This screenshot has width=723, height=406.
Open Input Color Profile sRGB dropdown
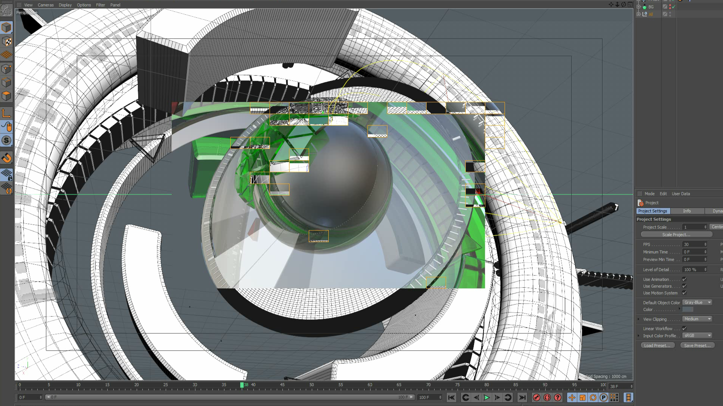click(697, 335)
